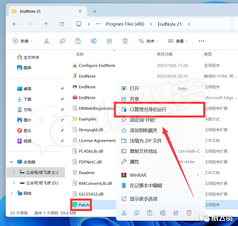Choose 压缩为 ZIP 文件 from the context menu
238x226 pixels.
(x=161, y=141)
